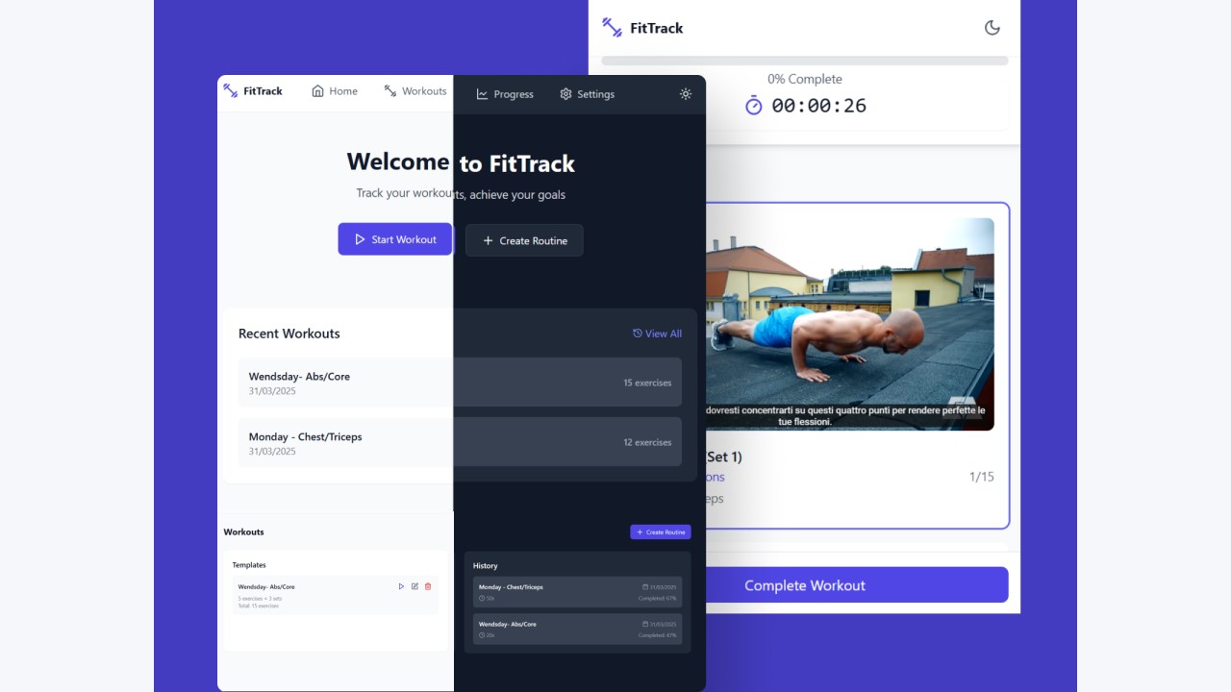Viewport: 1231px width, 692px height.
Task: Open Monday - Chest/Triceps history entry
Action: pyautogui.click(x=577, y=592)
